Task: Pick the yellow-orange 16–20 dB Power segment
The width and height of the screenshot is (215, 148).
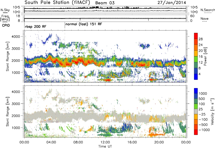Action: click(196, 53)
